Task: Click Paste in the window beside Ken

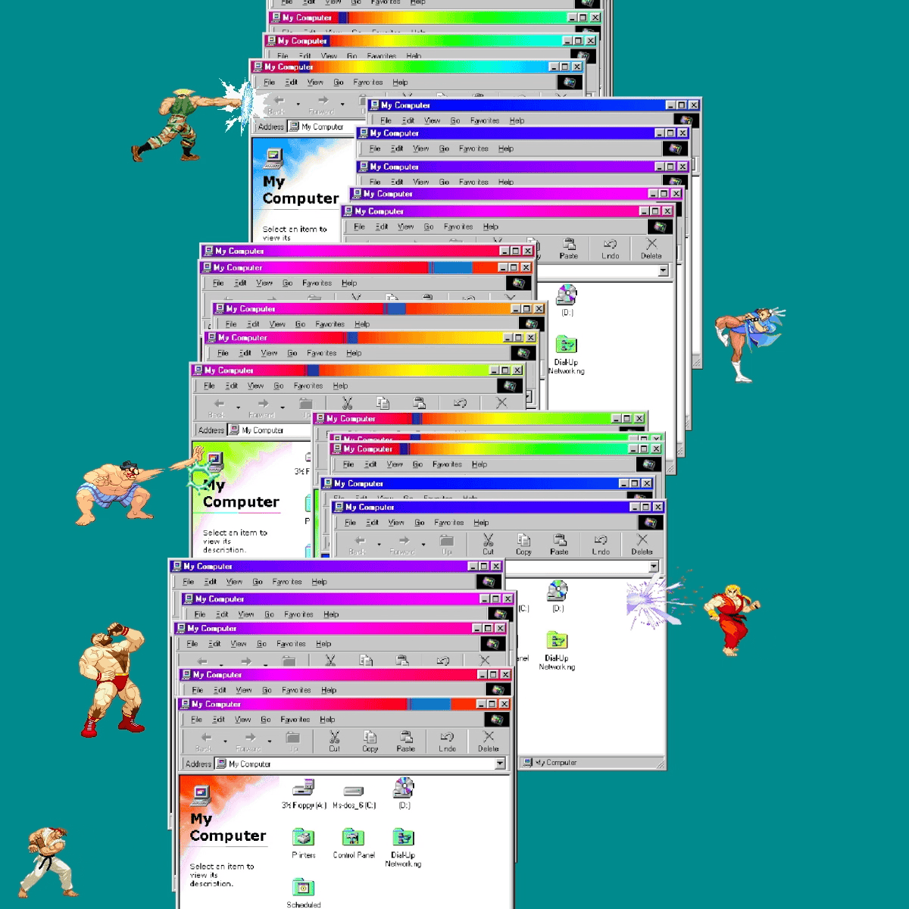Action: 559,544
